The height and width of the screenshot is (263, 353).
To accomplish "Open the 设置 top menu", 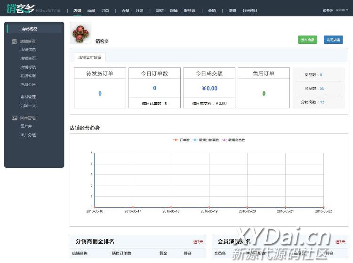I will (232, 10).
